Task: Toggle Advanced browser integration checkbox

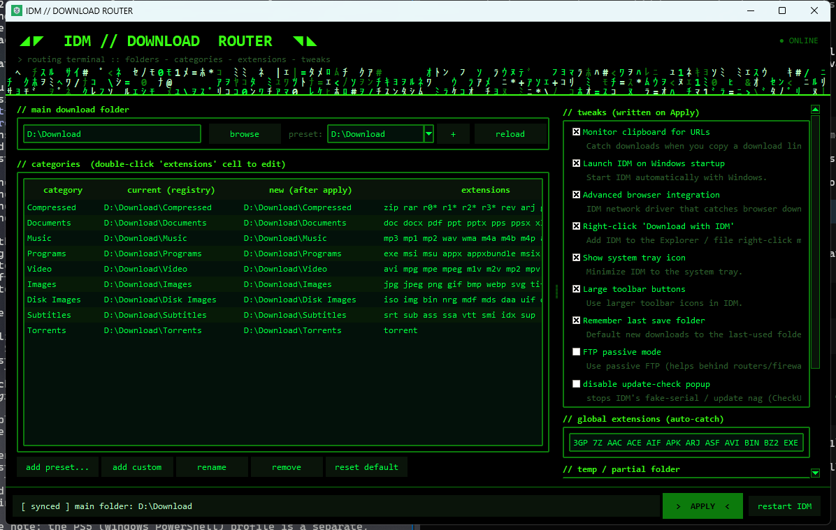Action: pos(577,194)
